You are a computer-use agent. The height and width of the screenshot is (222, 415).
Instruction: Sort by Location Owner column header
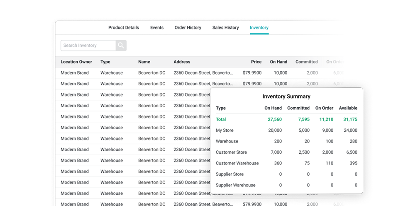pyautogui.click(x=76, y=62)
